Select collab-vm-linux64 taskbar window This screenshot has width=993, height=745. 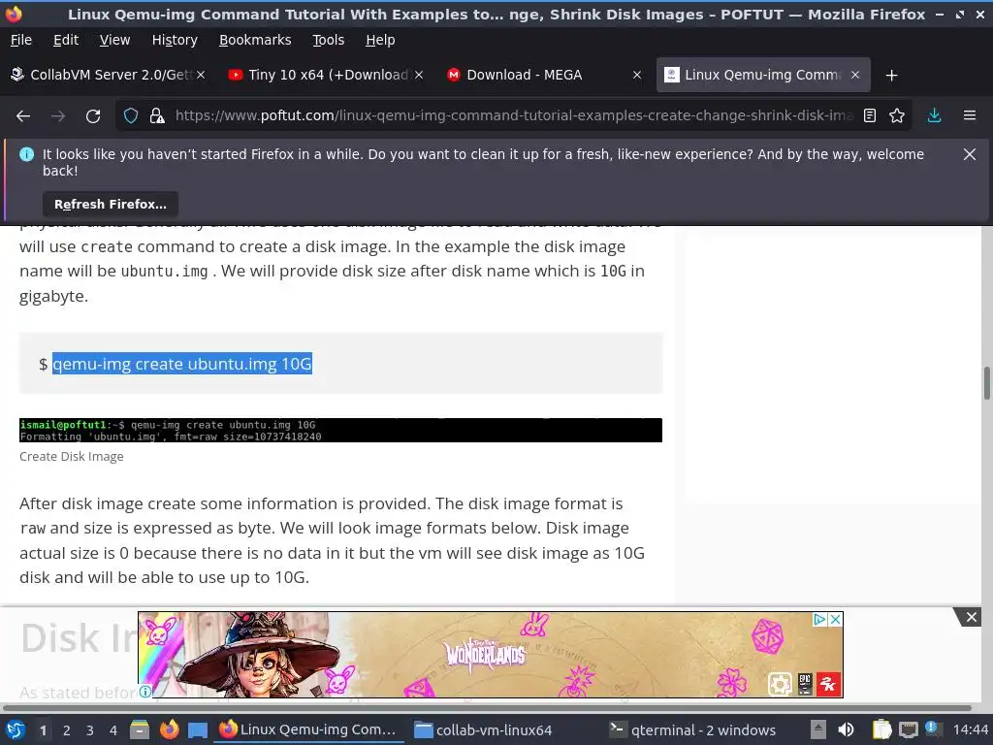[484, 729]
